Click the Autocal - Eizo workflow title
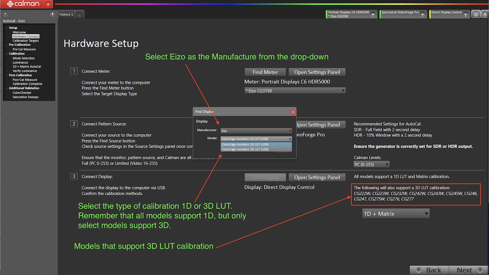Screen dimensions: 489x275 14,21
